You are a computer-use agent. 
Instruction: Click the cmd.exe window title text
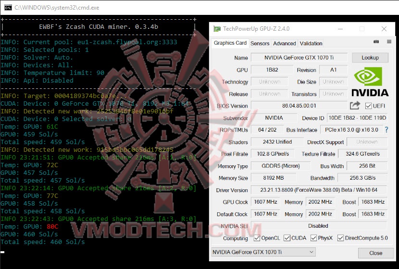coord(57,8)
